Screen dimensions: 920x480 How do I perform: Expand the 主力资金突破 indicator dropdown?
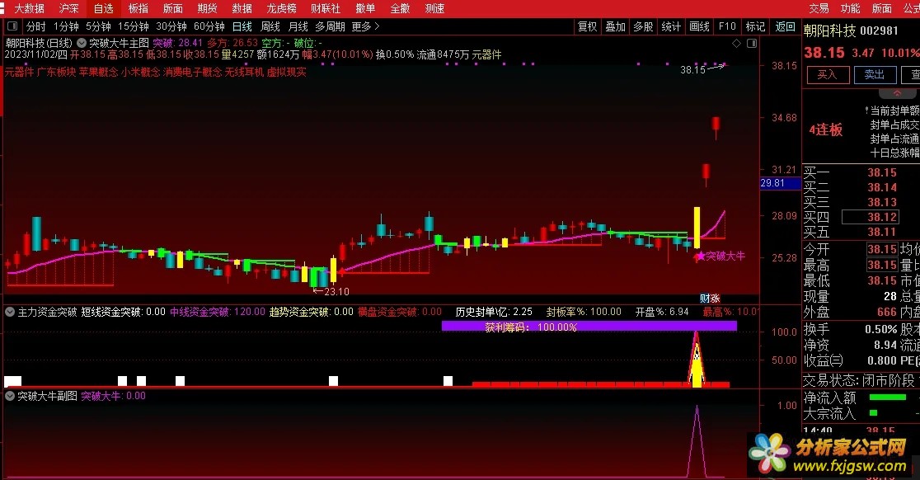click(10, 312)
